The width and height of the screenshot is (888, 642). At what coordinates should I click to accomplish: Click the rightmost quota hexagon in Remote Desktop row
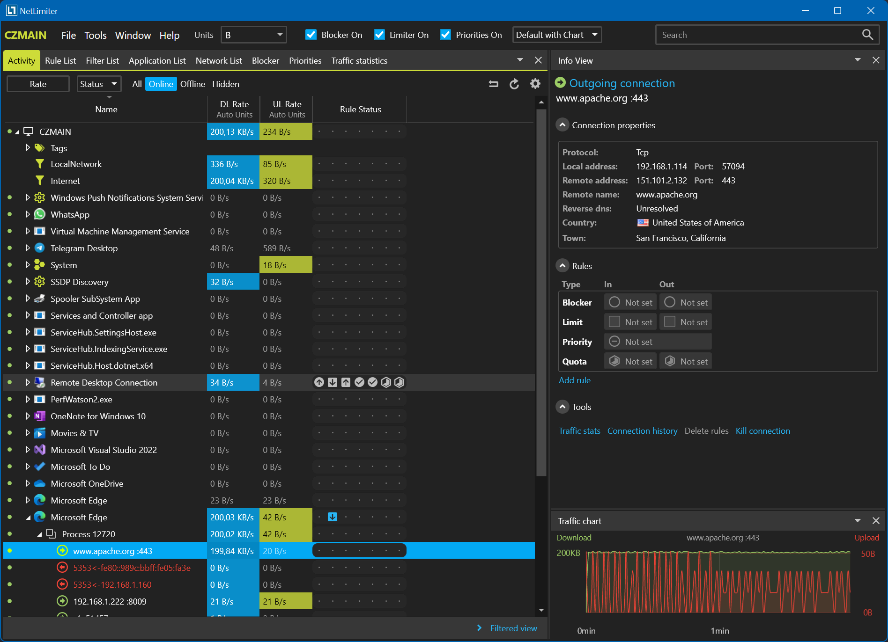[400, 382]
